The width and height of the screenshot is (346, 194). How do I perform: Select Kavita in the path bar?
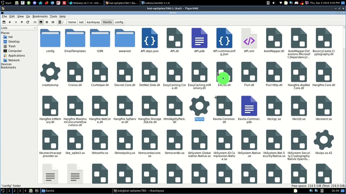pyautogui.click(x=107, y=22)
